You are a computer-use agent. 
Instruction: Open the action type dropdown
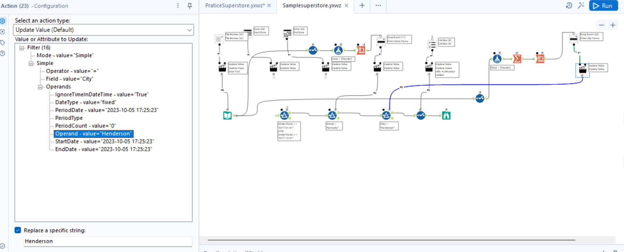pos(103,30)
